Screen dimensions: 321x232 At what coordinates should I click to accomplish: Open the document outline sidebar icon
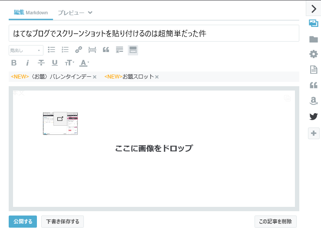314,70
